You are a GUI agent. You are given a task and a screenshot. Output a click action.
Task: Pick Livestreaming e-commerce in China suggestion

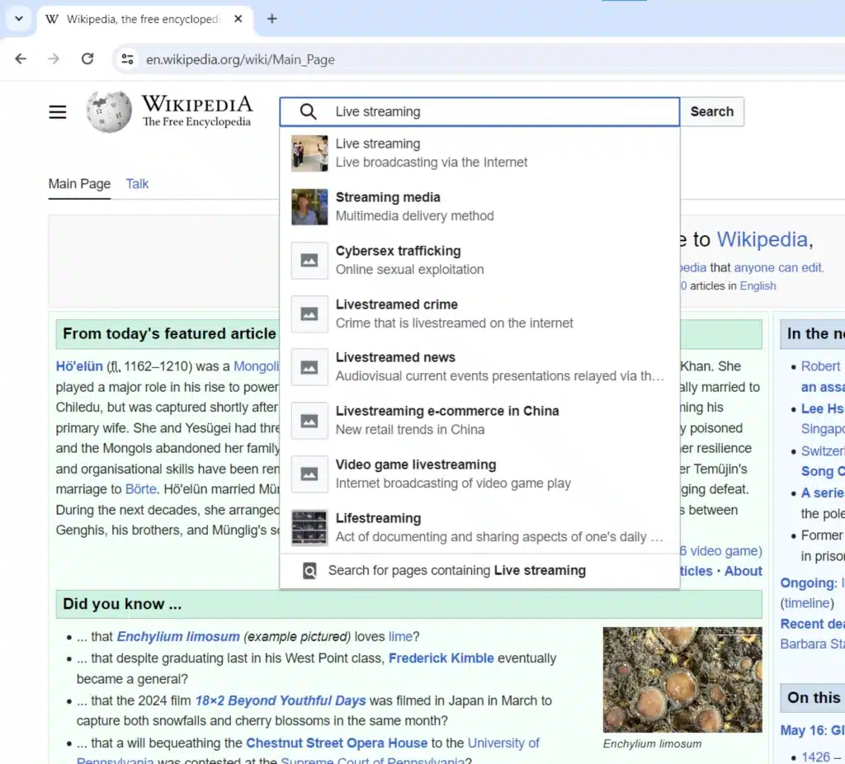(x=479, y=420)
